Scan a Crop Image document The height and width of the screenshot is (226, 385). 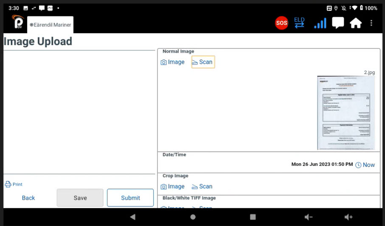tap(202, 186)
